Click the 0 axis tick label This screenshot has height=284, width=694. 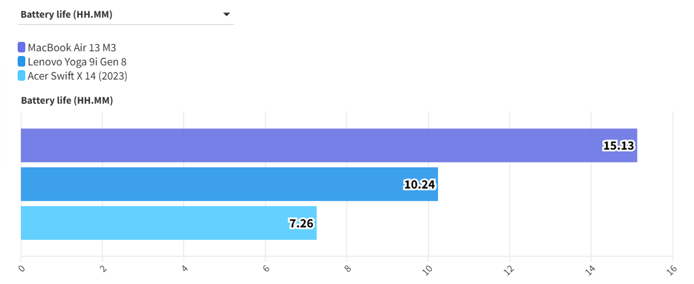point(22,269)
